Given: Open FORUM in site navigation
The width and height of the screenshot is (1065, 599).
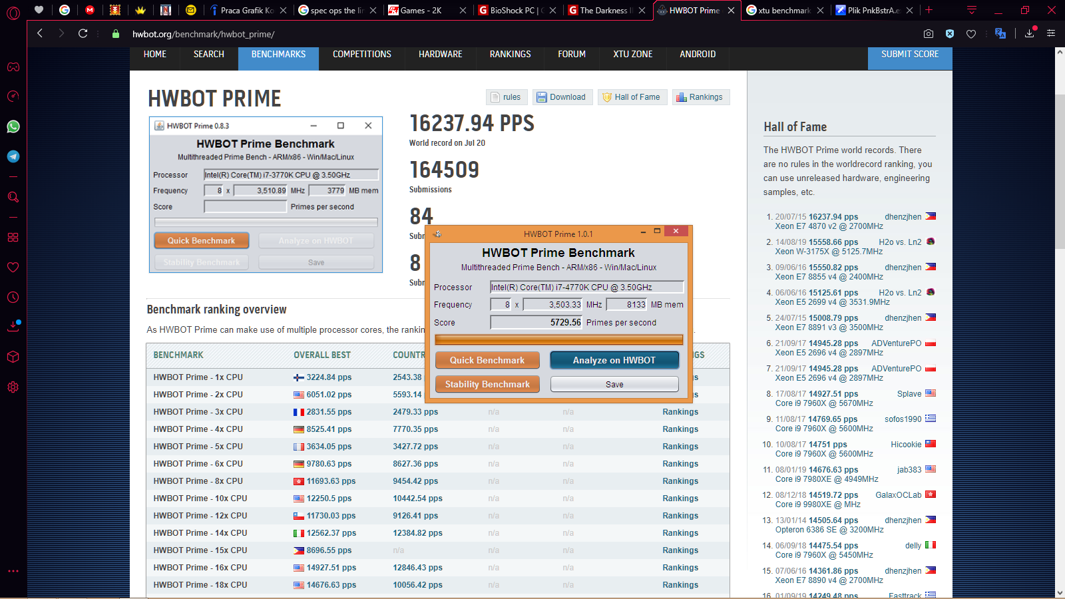Looking at the screenshot, I should (572, 55).
